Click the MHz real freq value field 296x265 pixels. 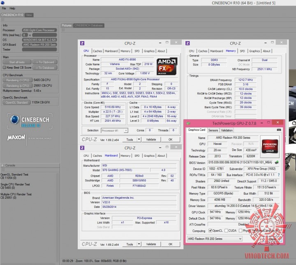[44, 35]
